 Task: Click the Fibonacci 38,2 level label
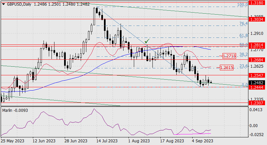243,54
